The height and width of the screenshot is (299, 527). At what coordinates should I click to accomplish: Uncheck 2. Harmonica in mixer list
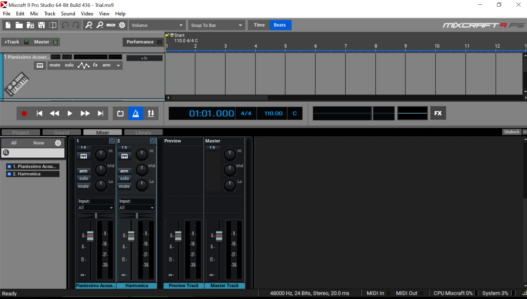click(9, 174)
